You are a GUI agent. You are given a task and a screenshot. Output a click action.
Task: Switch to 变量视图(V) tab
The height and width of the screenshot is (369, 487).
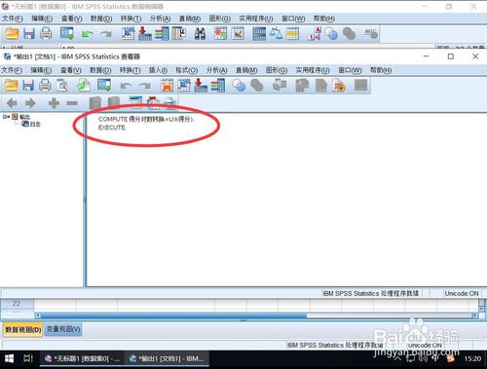coord(63,329)
